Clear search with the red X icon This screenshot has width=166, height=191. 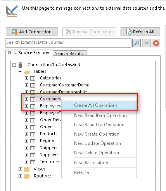coord(156,43)
